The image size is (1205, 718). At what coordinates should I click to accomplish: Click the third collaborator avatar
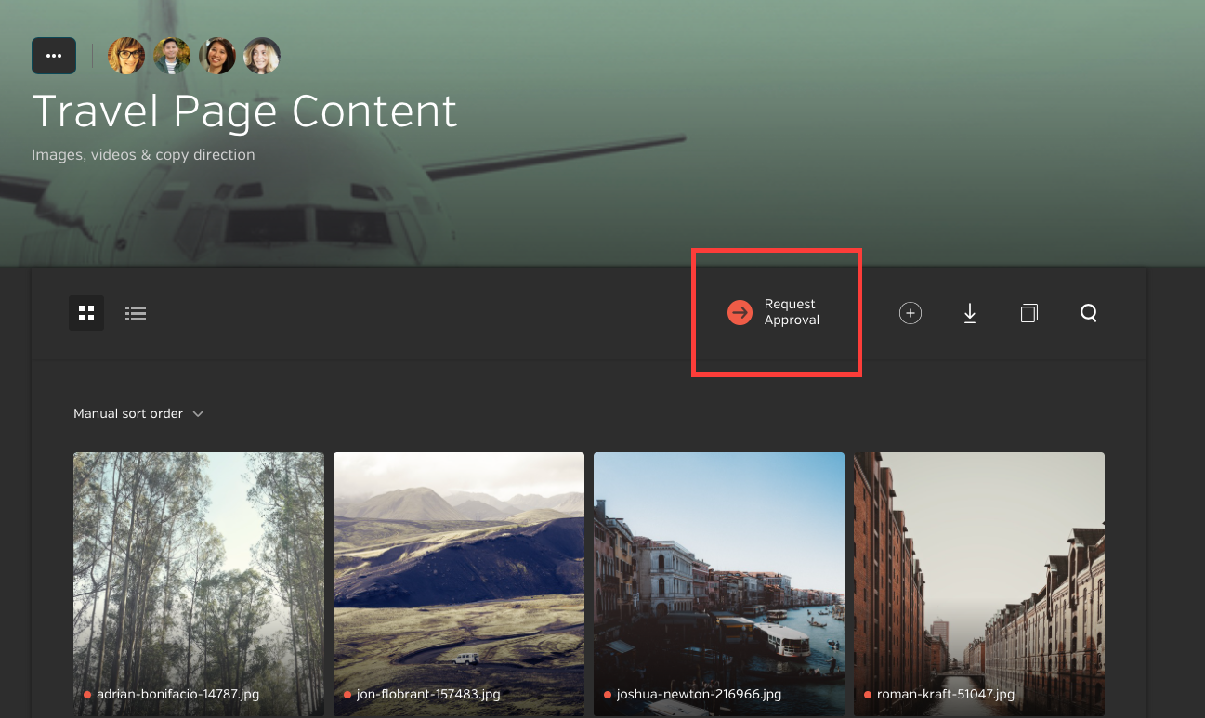[217, 56]
